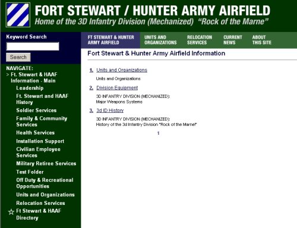Viewport: 297px width, 228px height.
Task: Click the star icon beside Ft Stewart & HAAF Directory
Action: coord(11,212)
